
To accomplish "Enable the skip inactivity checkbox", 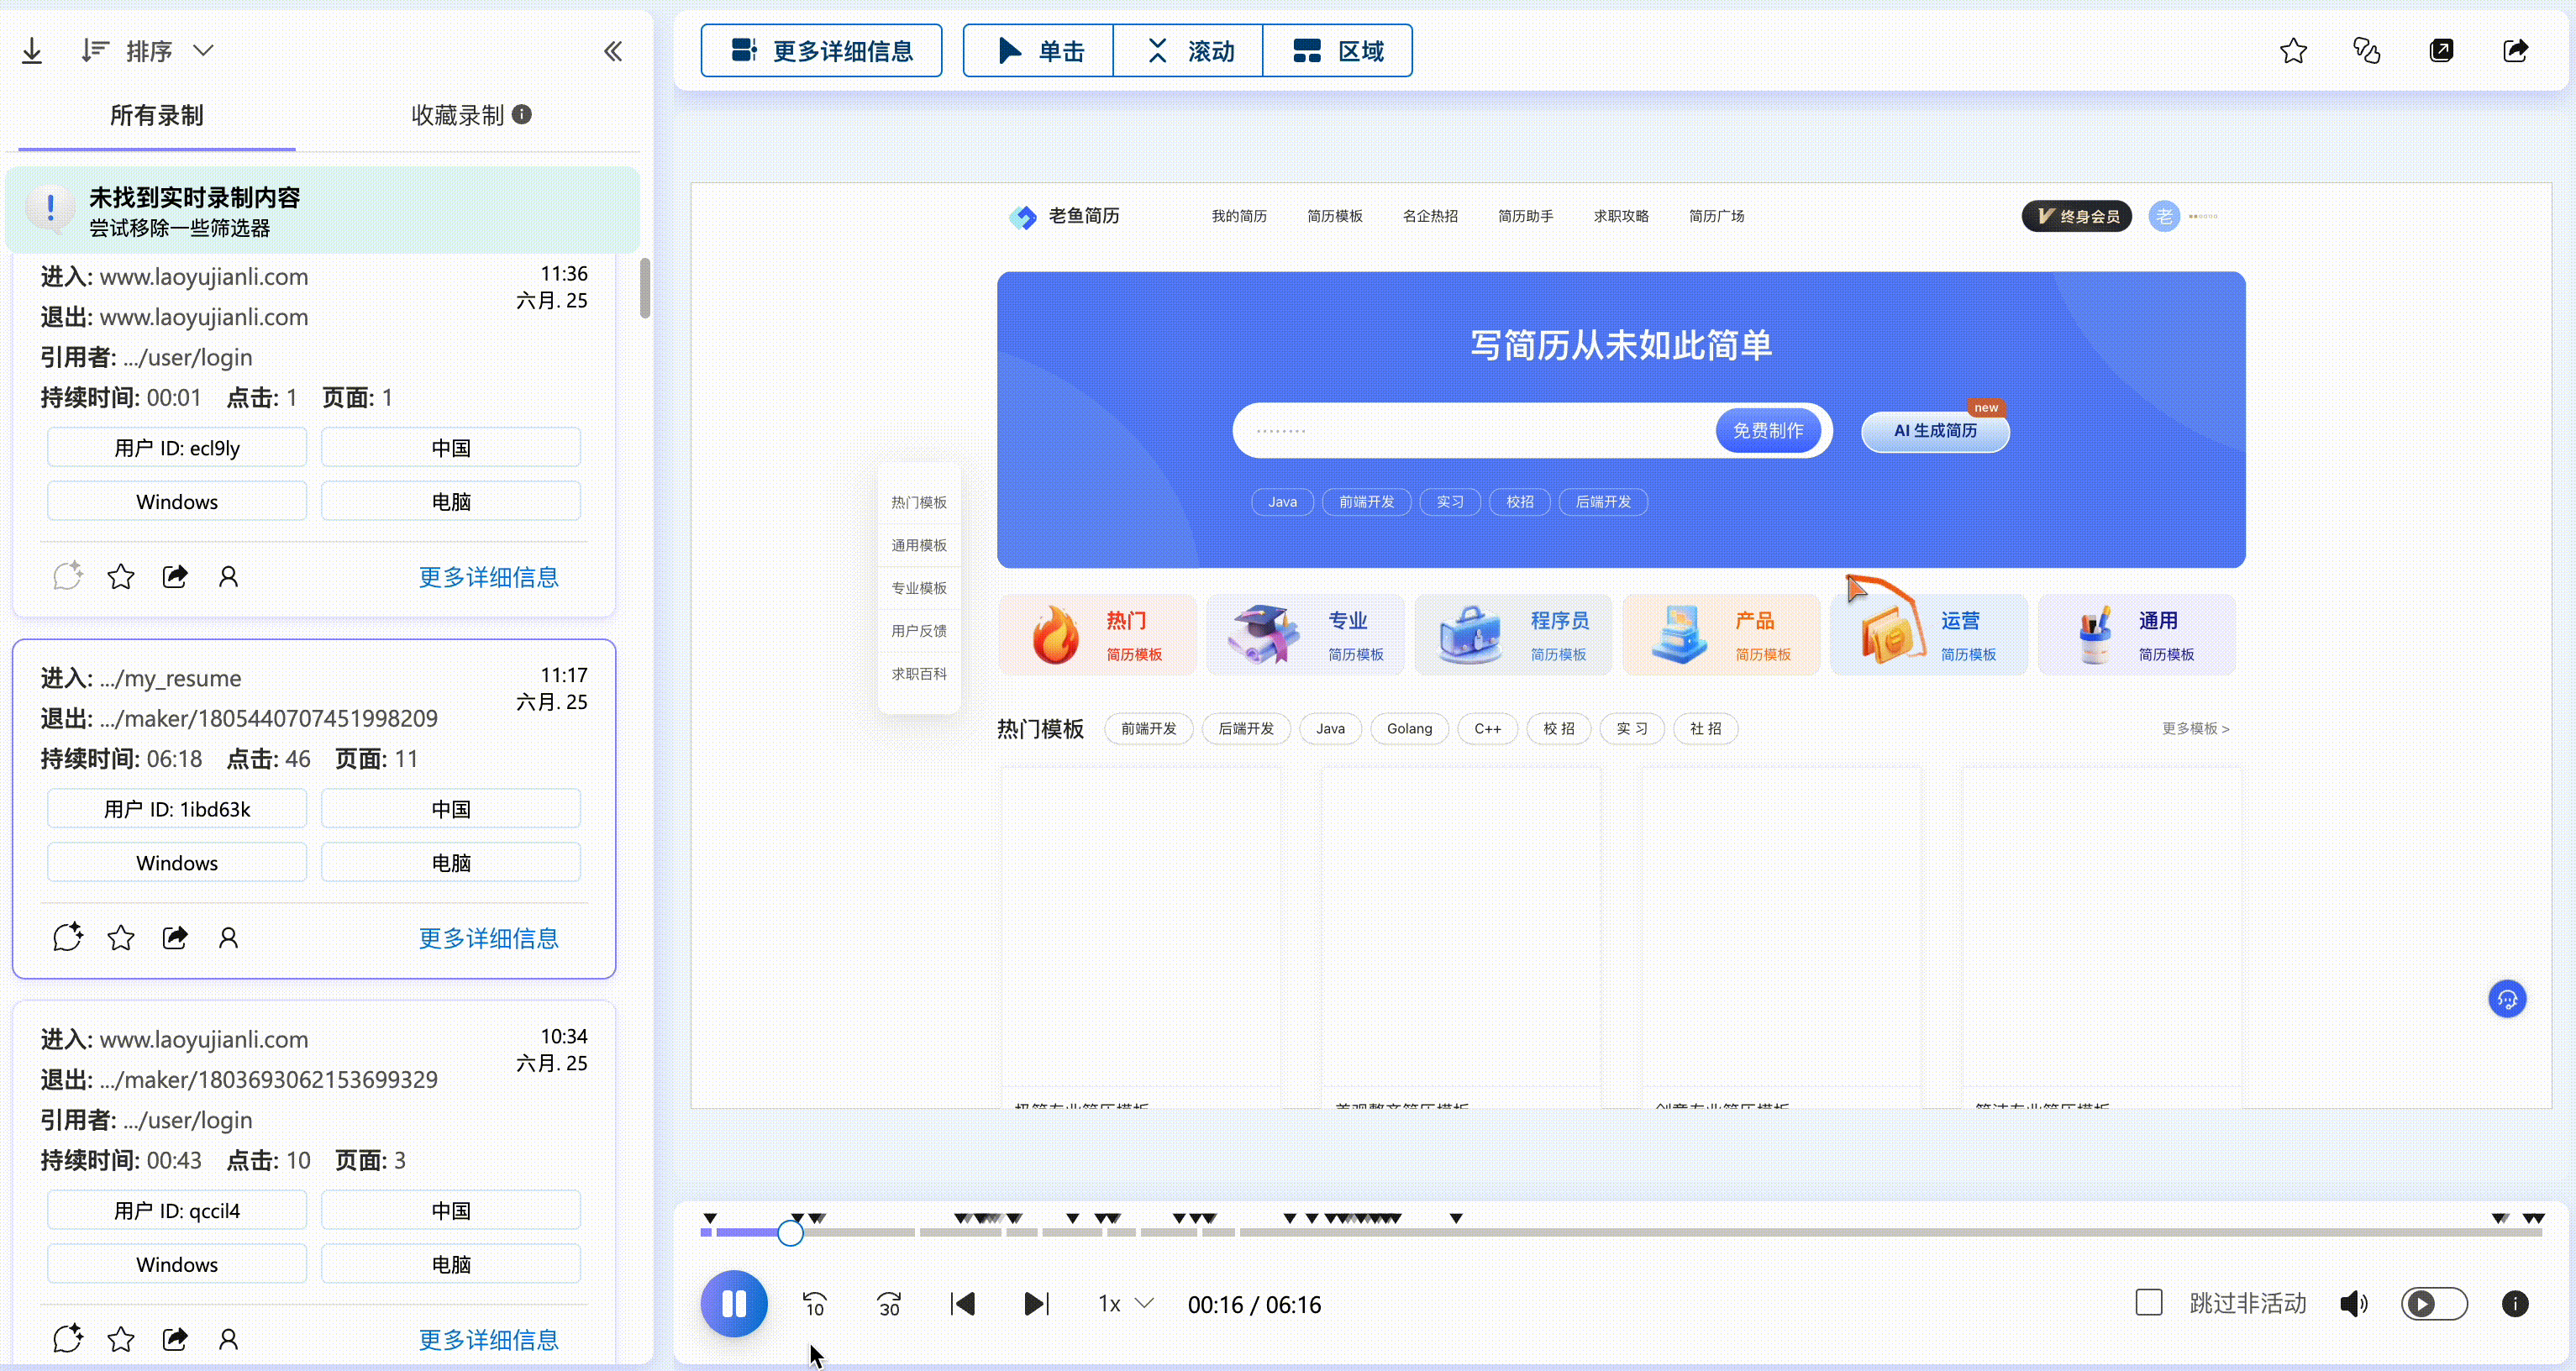I will click(x=2148, y=1303).
